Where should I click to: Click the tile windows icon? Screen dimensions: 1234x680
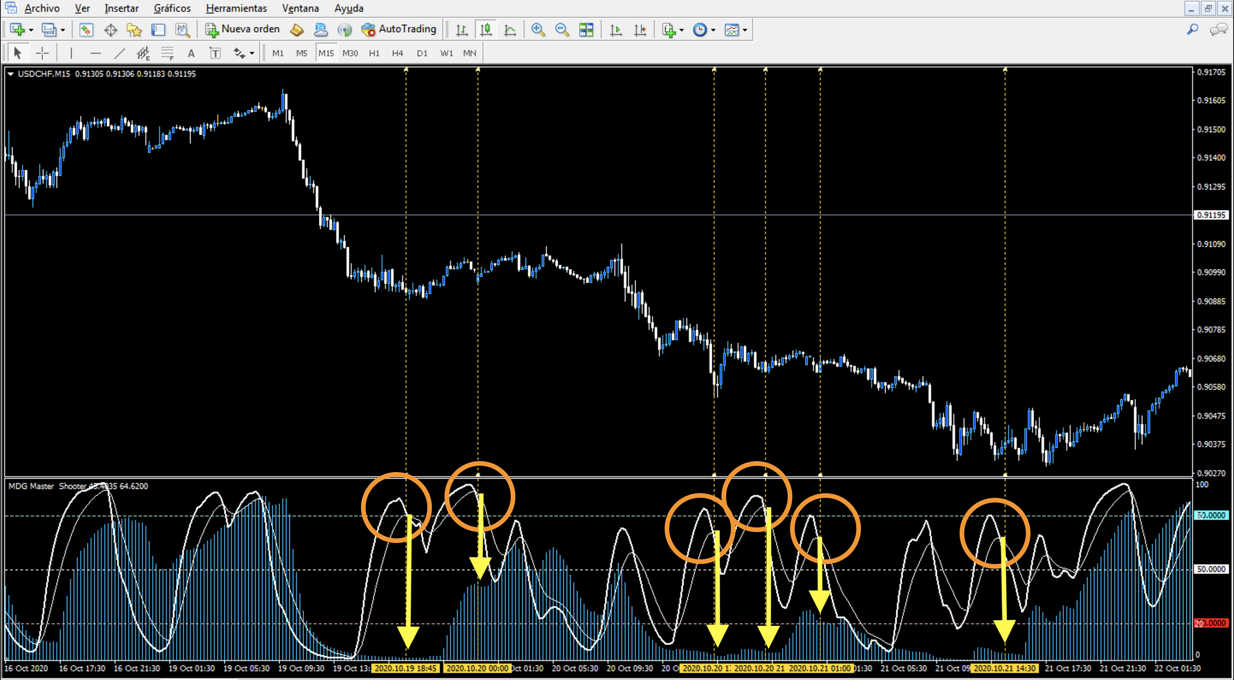tap(586, 30)
